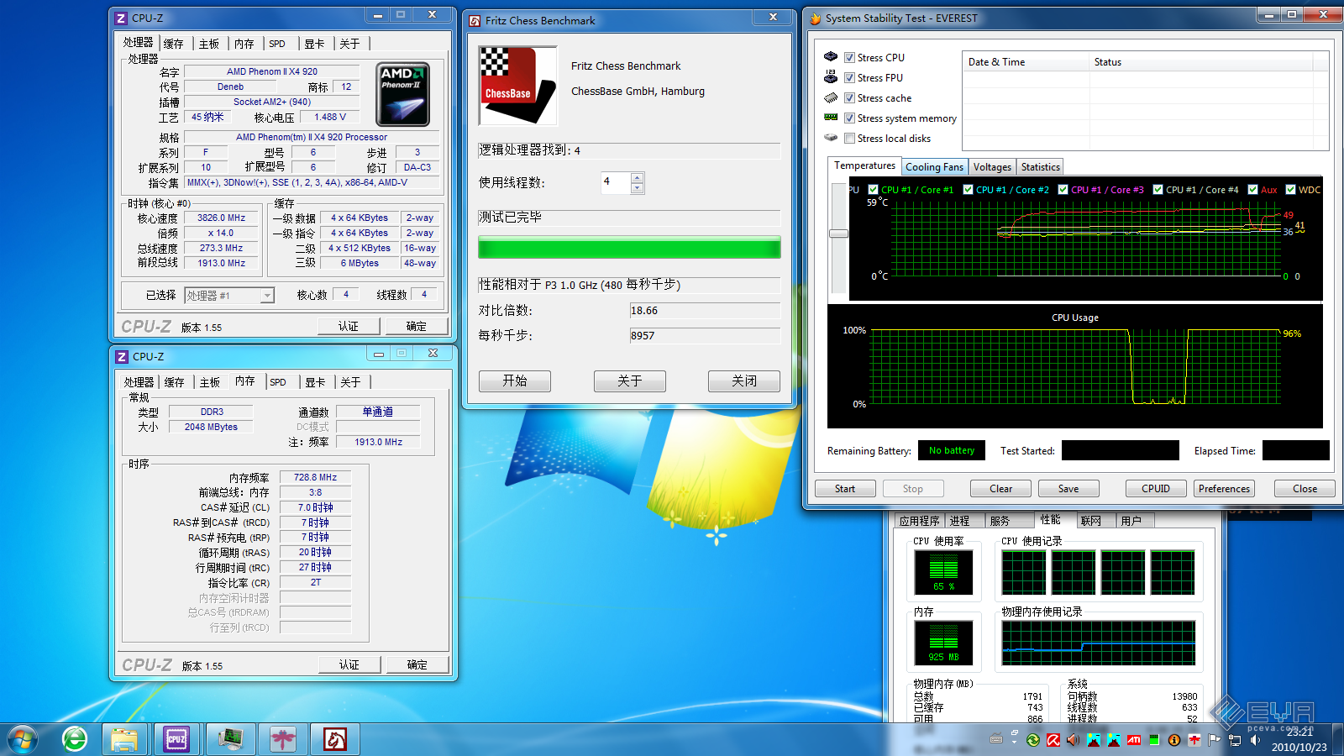
Task: Click the ChessBase logo in Fritz Chess Benchmark
Action: tap(517, 86)
